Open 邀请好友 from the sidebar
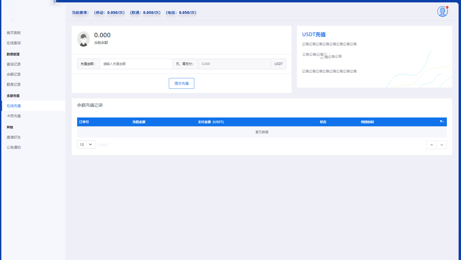 tap(14, 137)
